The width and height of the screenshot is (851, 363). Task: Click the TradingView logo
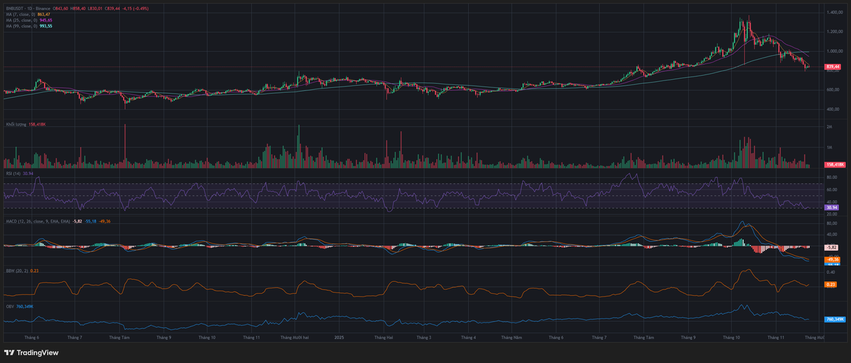click(31, 352)
